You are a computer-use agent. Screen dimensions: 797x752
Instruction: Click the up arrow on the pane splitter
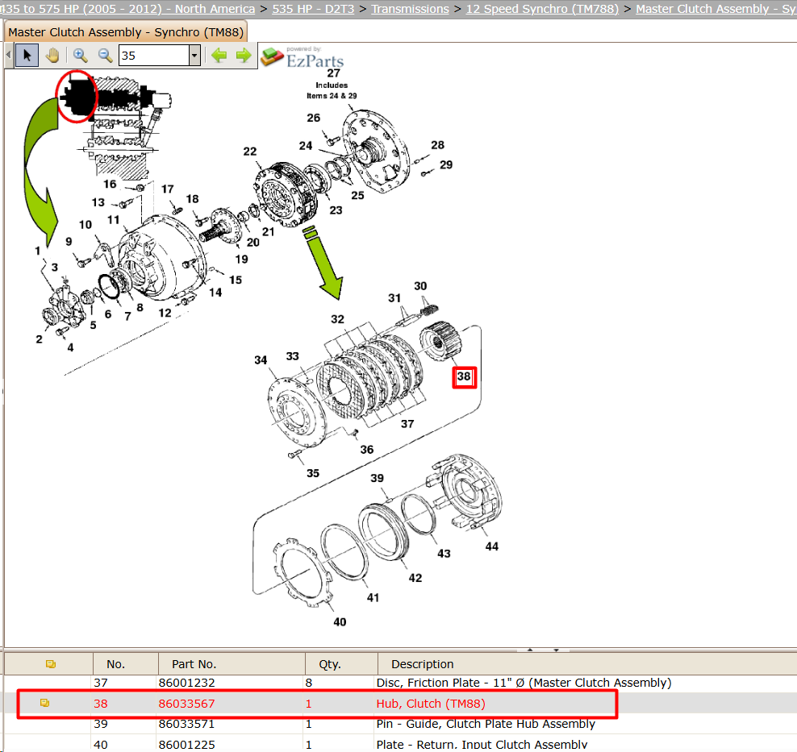click(530, 650)
